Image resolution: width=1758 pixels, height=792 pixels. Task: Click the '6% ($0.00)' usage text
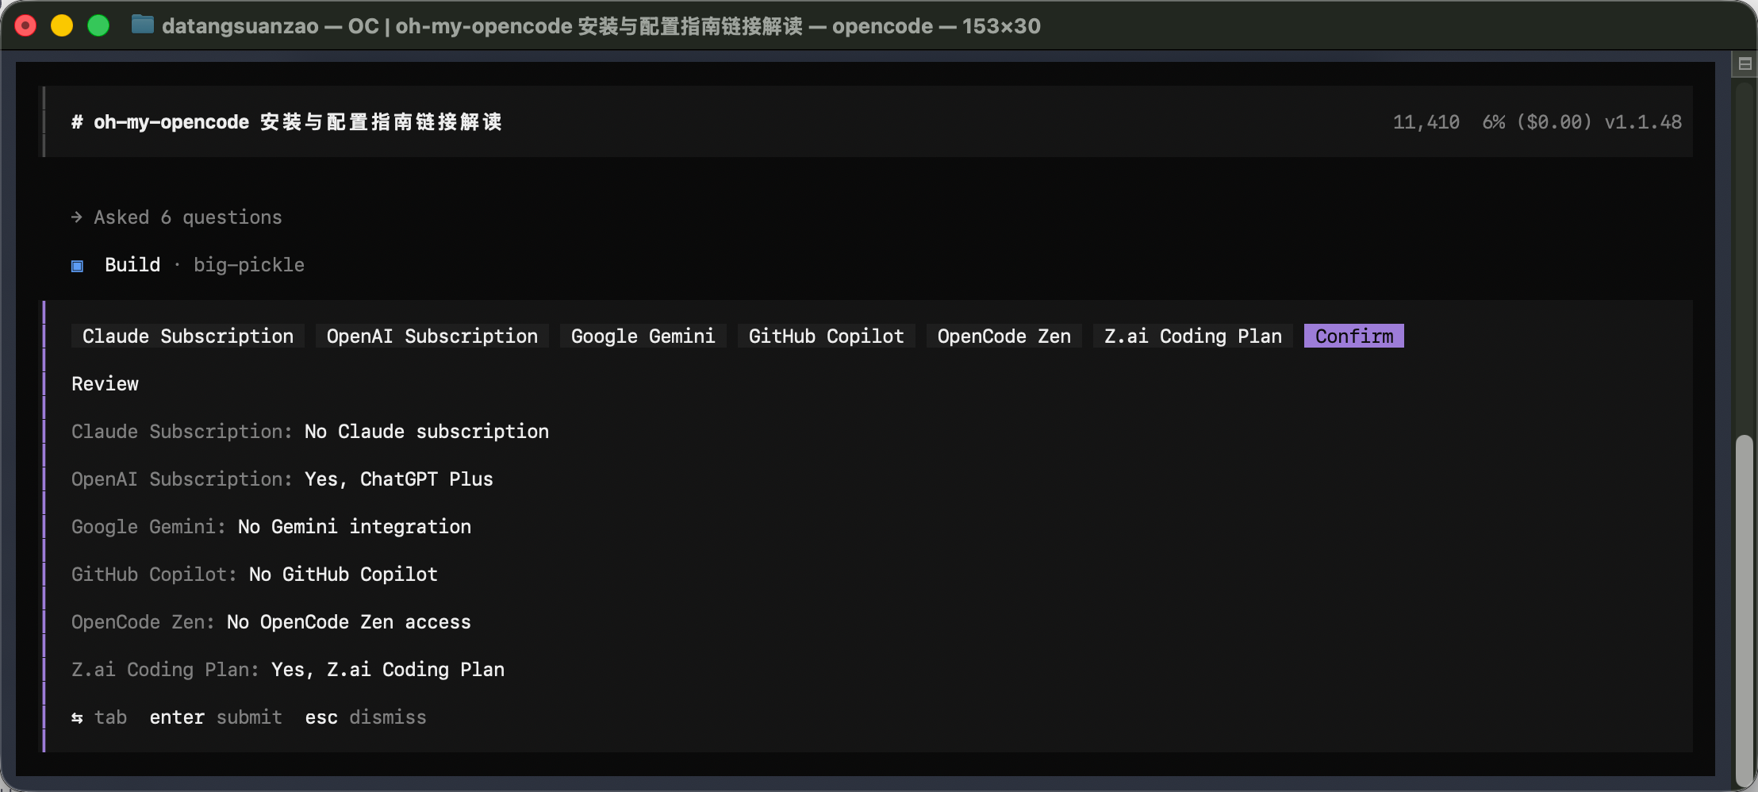click(x=1537, y=122)
